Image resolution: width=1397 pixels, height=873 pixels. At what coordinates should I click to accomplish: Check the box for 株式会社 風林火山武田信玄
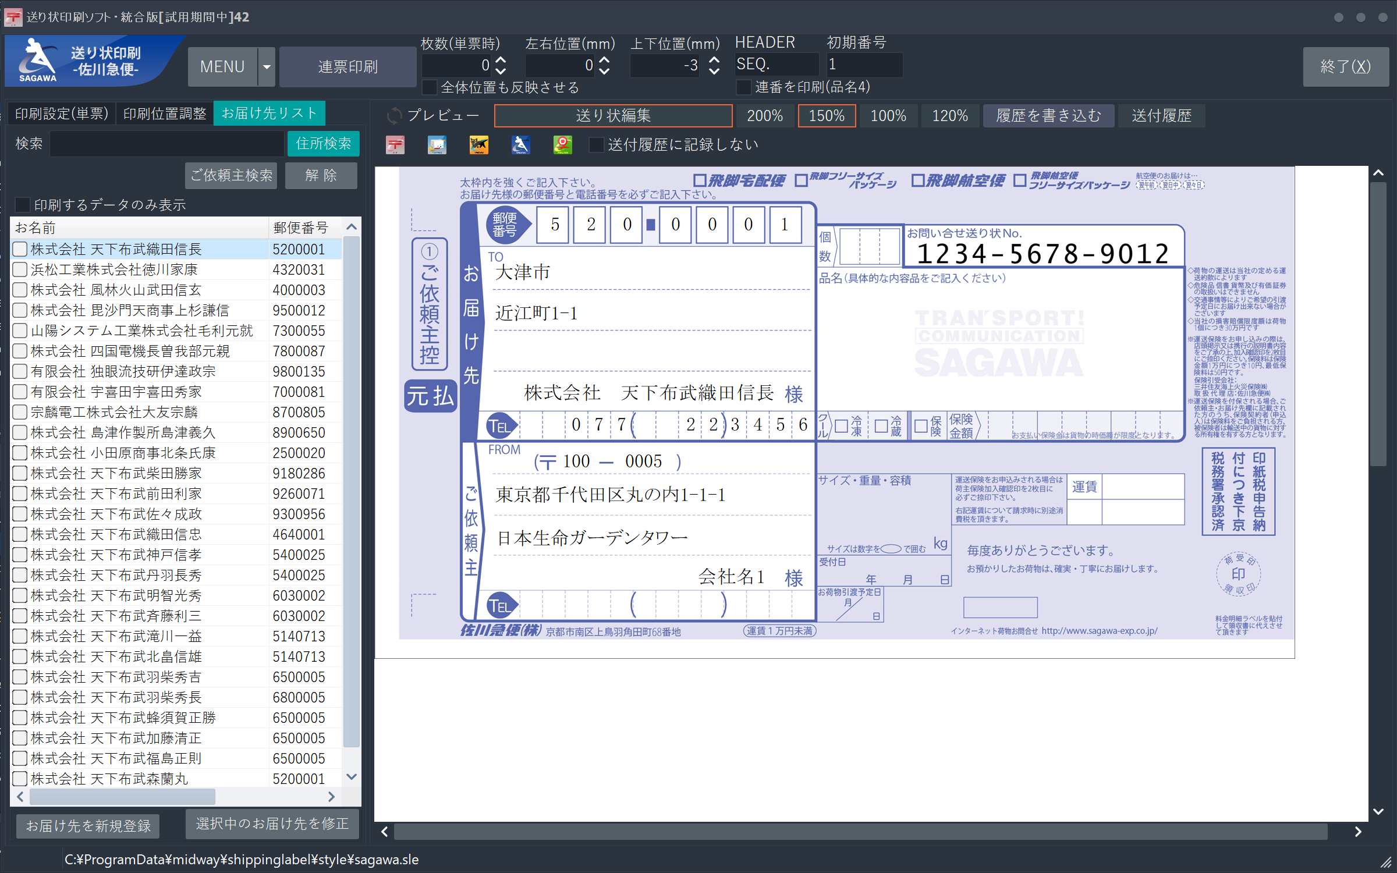tap(20, 290)
